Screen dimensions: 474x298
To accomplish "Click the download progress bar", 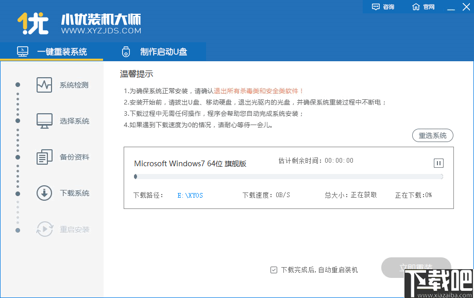I will pyautogui.click(x=289, y=177).
